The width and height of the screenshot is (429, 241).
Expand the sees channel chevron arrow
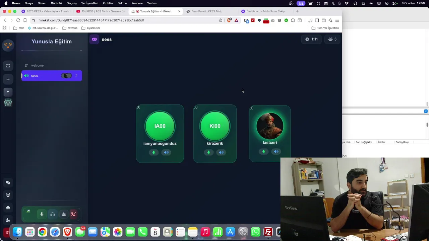[76, 76]
